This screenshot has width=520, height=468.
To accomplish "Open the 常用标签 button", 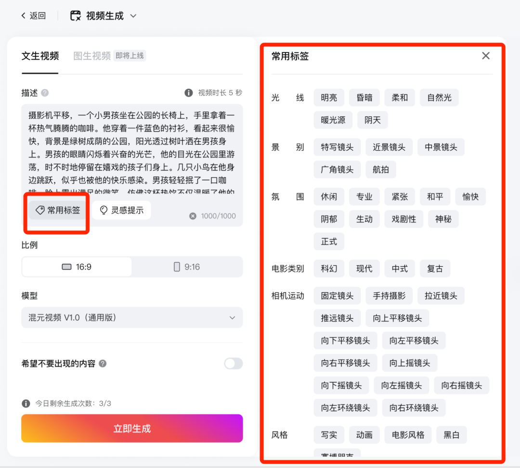I will click(x=57, y=210).
